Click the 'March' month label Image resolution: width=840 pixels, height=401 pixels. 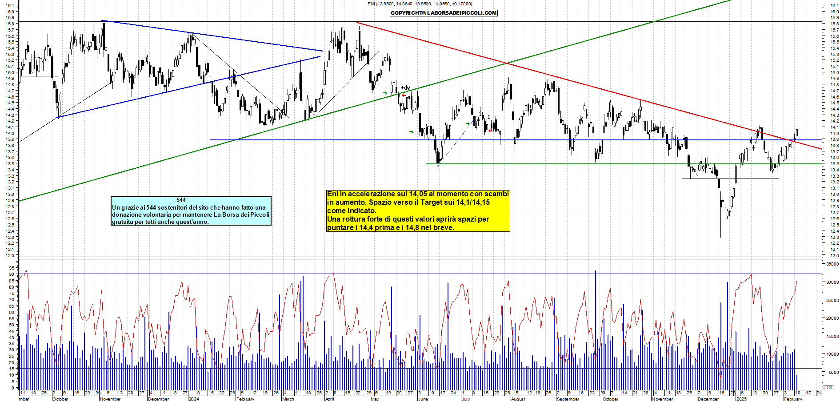(288, 399)
